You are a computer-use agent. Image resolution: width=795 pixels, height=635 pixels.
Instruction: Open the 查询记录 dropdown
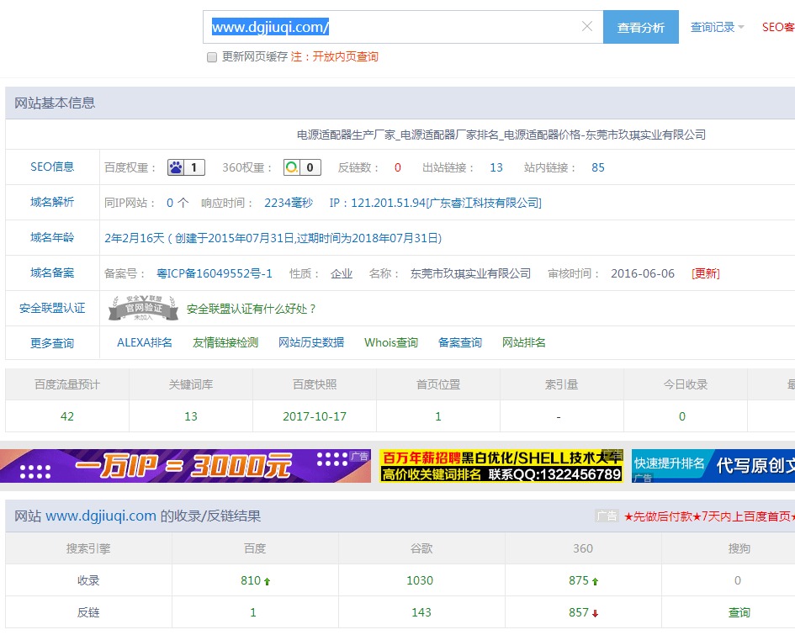715,26
